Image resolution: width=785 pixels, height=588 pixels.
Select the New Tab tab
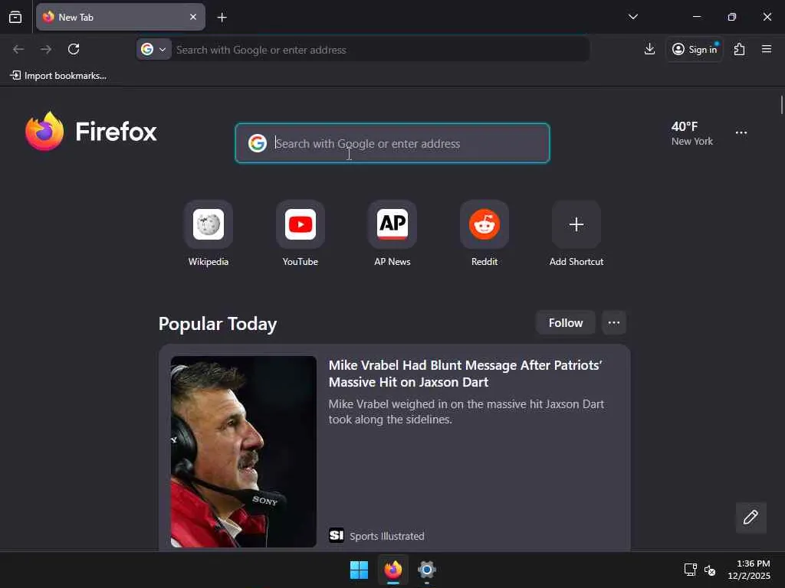(120, 17)
